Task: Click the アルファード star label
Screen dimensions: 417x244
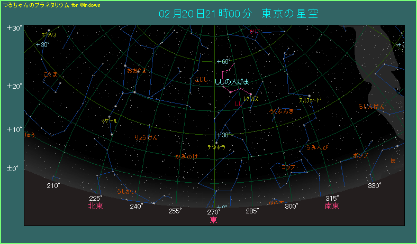Action: 310,99
